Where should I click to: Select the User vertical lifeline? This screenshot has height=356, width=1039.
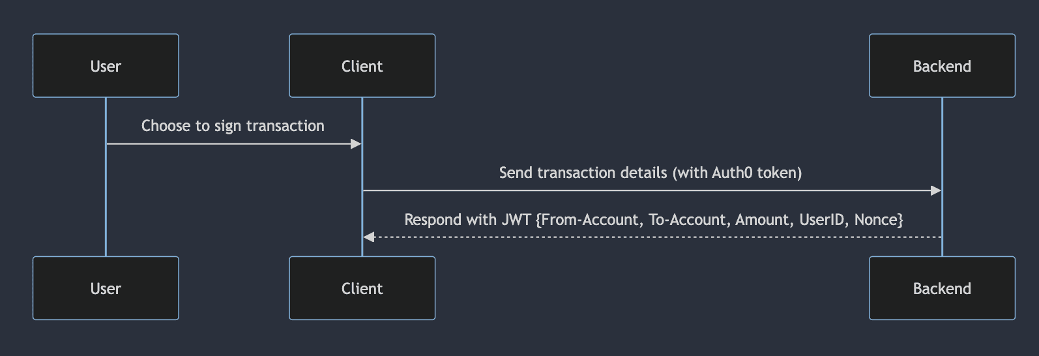coord(106,196)
